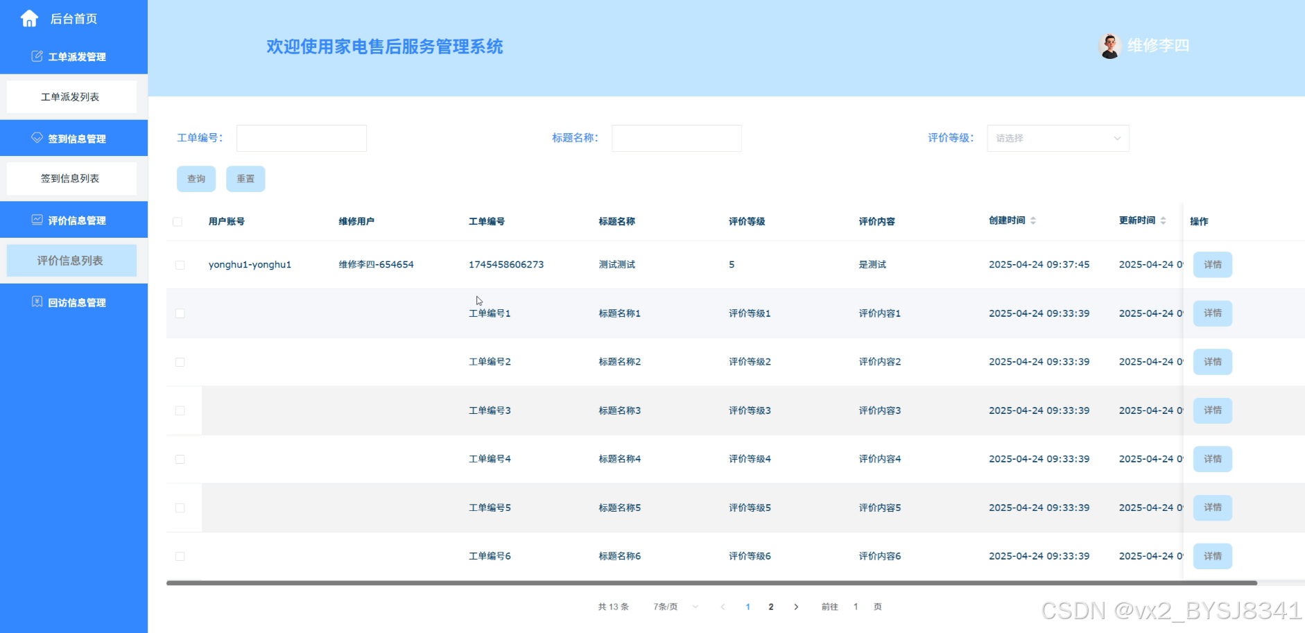
Task: Click the horizontal table scrollbar
Action: pos(711,583)
